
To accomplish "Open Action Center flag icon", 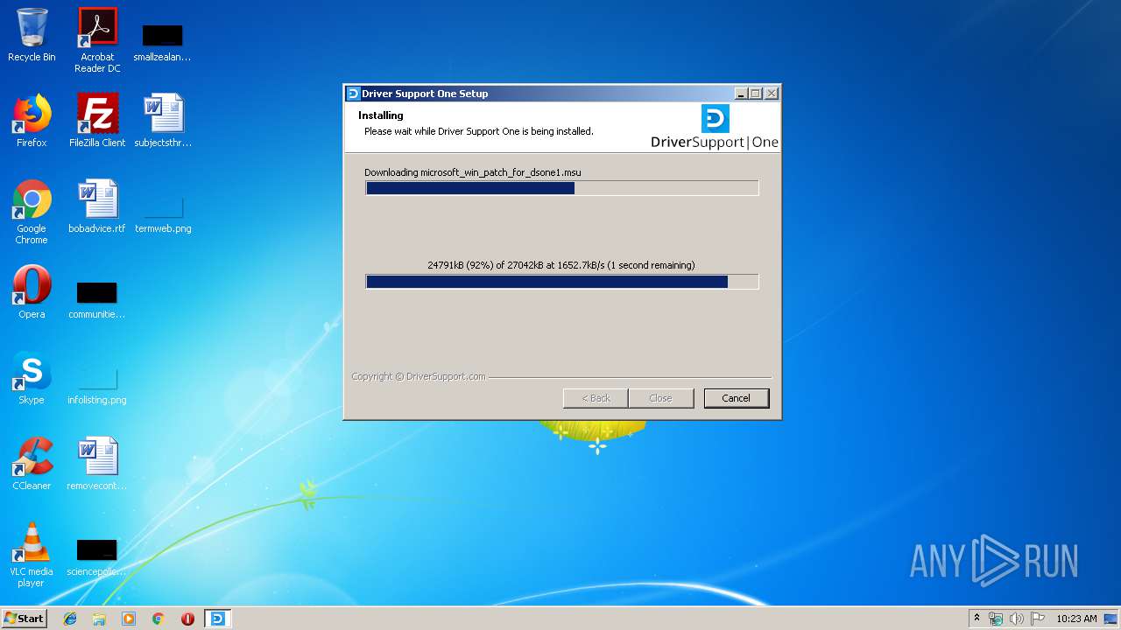I will (1038, 619).
